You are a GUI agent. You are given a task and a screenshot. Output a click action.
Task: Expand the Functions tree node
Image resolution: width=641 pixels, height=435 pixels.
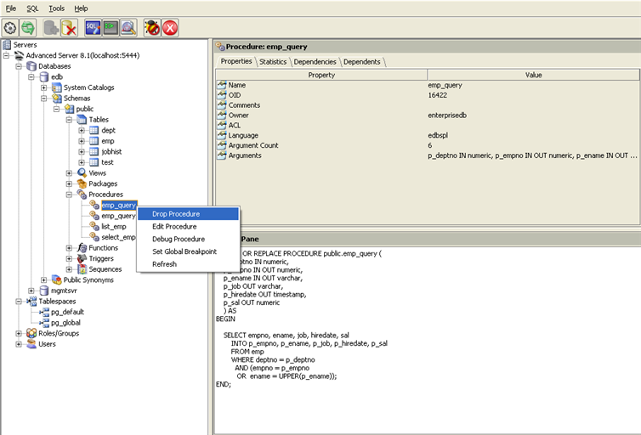click(x=70, y=248)
